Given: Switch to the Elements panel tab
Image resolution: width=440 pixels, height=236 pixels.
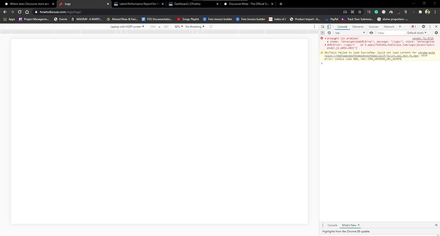Looking at the screenshot, I should pos(358,27).
